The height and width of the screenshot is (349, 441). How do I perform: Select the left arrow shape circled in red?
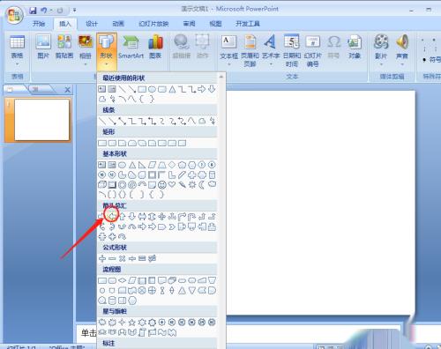[x=112, y=217]
